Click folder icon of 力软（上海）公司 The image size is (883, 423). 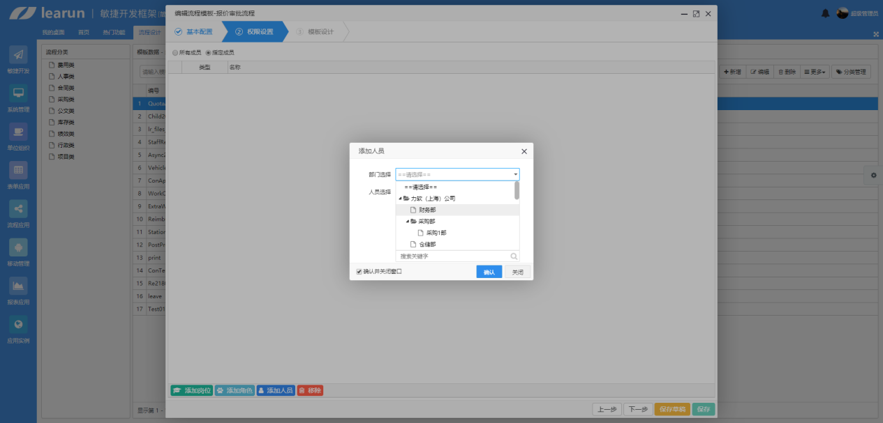[406, 199]
